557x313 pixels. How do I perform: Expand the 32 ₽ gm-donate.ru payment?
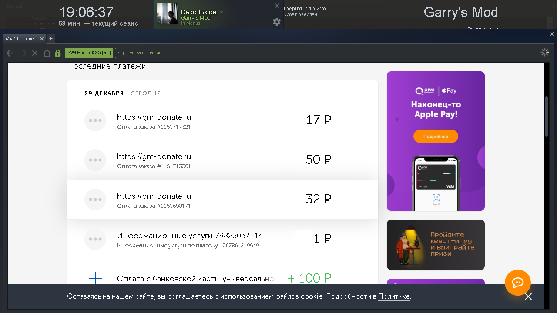click(222, 200)
